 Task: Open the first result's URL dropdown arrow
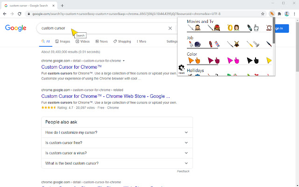[x=123, y=61]
